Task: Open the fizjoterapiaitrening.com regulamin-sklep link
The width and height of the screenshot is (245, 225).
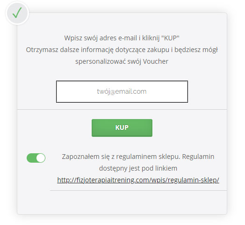Action: [x=138, y=180]
